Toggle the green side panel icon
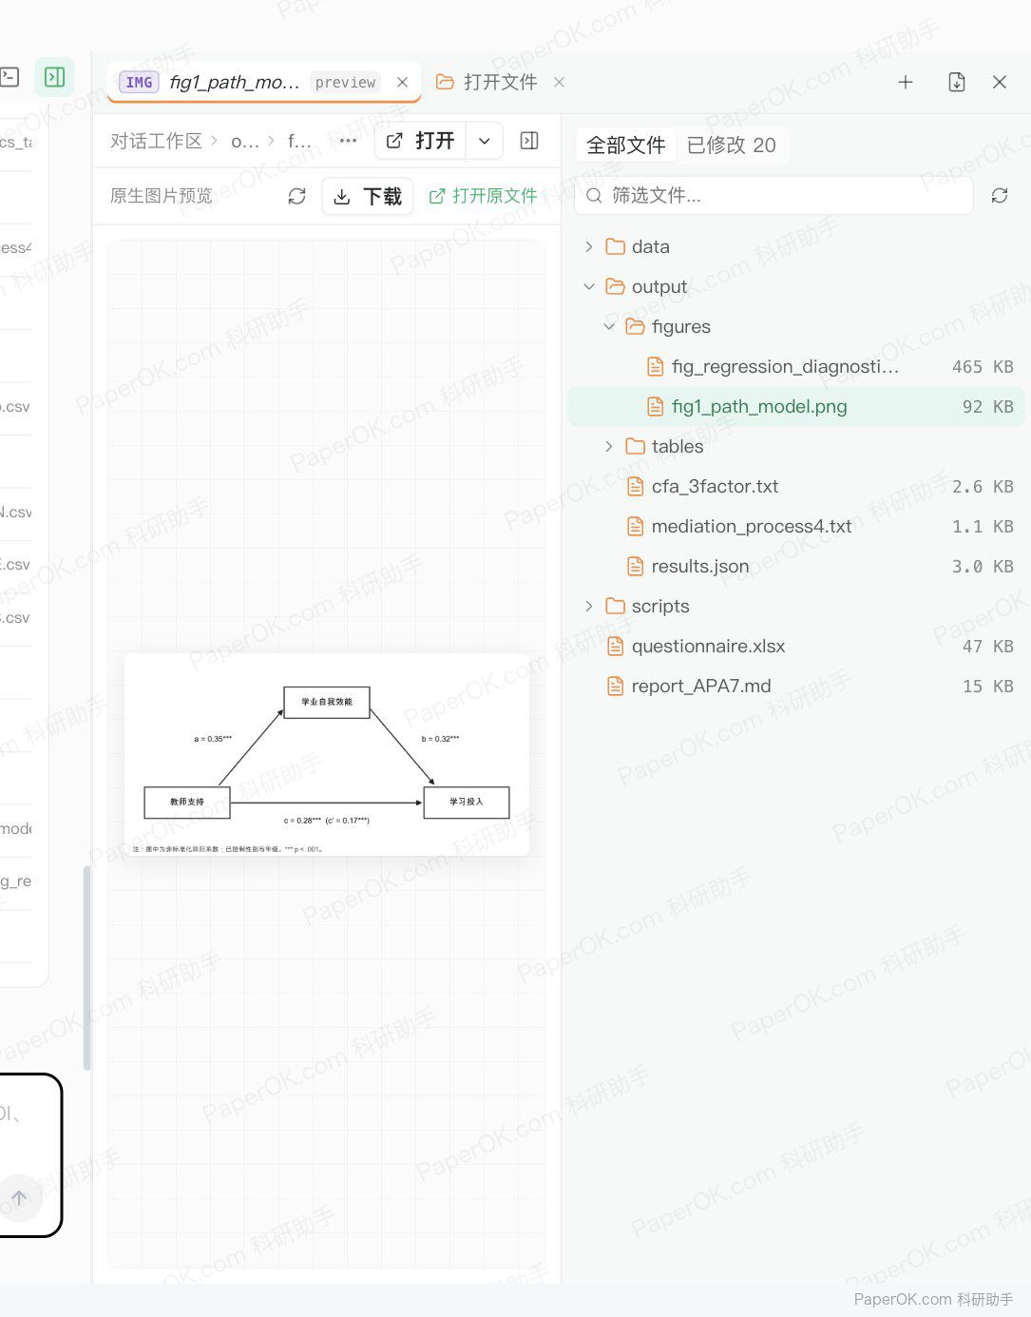The image size is (1031, 1317). point(55,77)
